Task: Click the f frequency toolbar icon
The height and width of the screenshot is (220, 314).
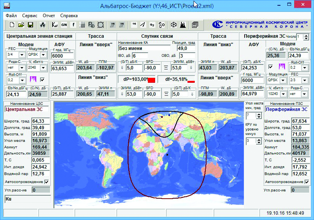Action: pyautogui.click(x=74, y=25)
